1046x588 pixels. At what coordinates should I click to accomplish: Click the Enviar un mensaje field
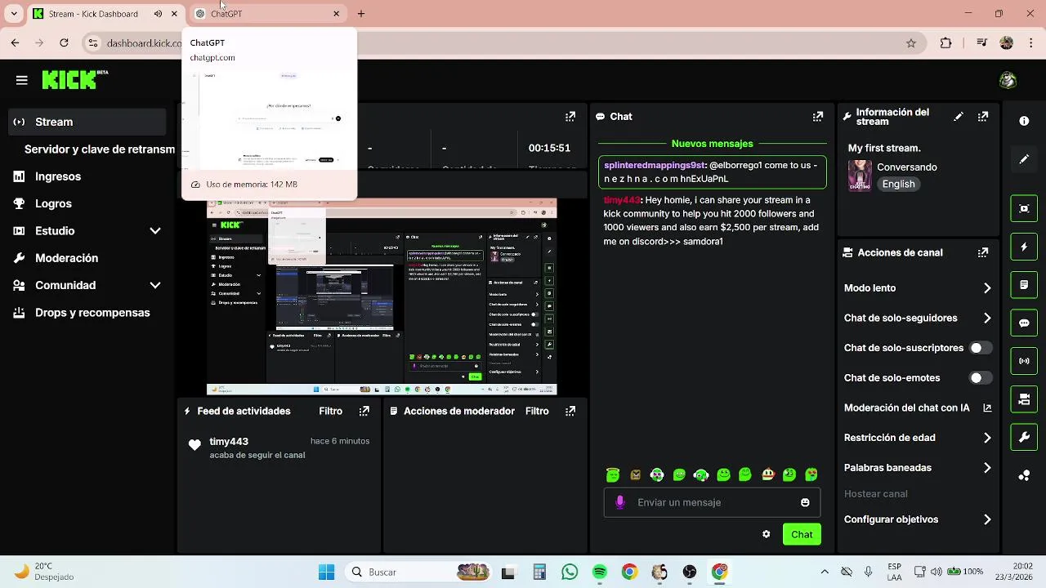click(712, 502)
